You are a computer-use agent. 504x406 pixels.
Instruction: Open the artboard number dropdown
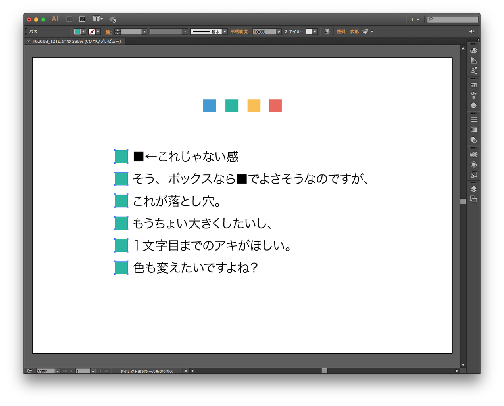coord(93,371)
